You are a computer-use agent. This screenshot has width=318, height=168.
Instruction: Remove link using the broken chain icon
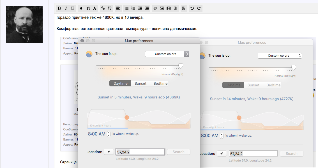(110, 8)
